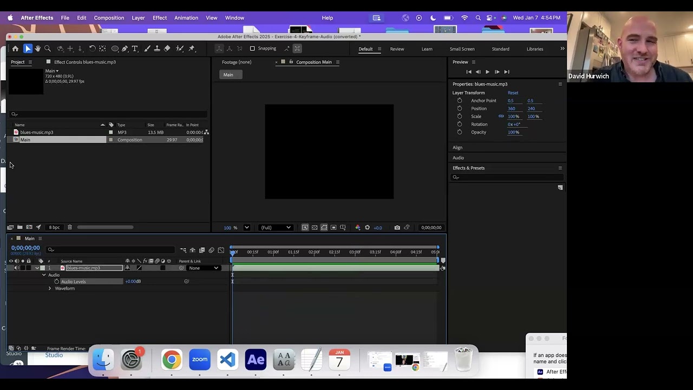Toggle Audio Levels stopwatch keyframing
The width and height of the screenshot is (693, 390).
coord(57,282)
